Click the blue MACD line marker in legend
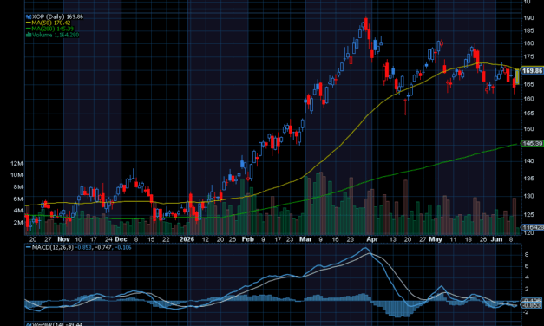This screenshot has width=544, height=326. [x=29, y=248]
